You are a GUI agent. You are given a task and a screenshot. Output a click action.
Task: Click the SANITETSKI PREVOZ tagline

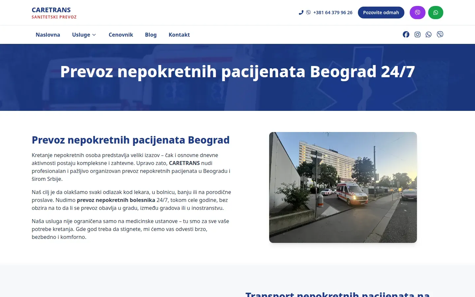54,17
